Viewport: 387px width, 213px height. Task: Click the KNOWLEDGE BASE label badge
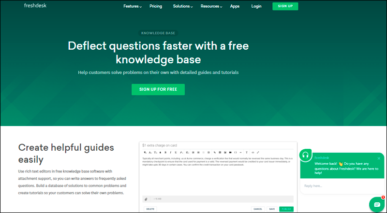(158, 33)
